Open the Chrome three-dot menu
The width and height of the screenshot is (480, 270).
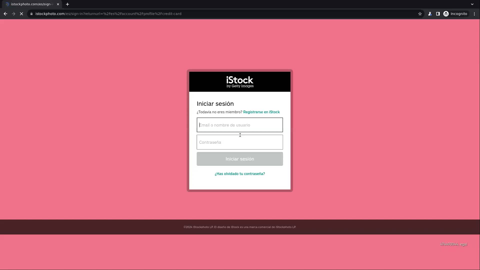(x=474, y=14)
